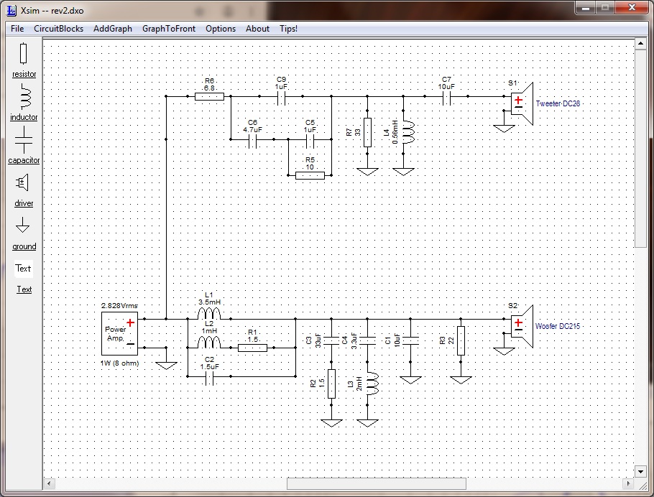
Task: Open the GraphToFront menu
Action: [168, 29]
